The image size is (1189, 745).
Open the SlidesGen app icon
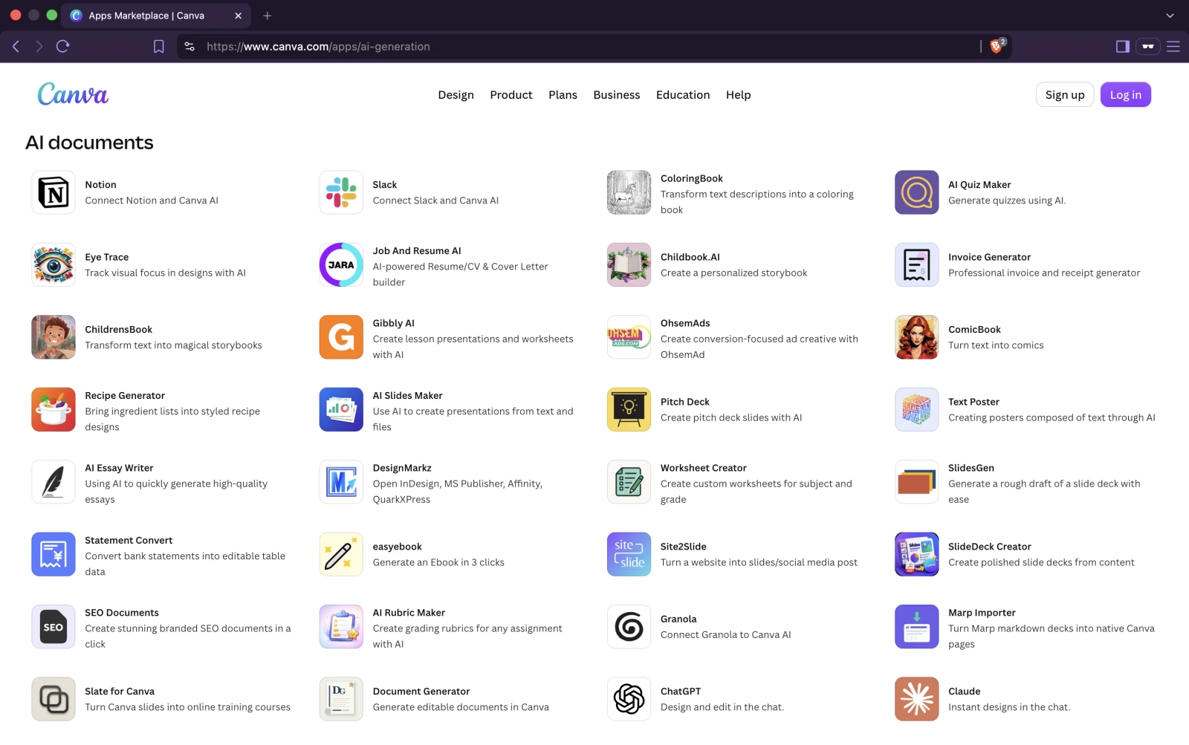(917, 482)
